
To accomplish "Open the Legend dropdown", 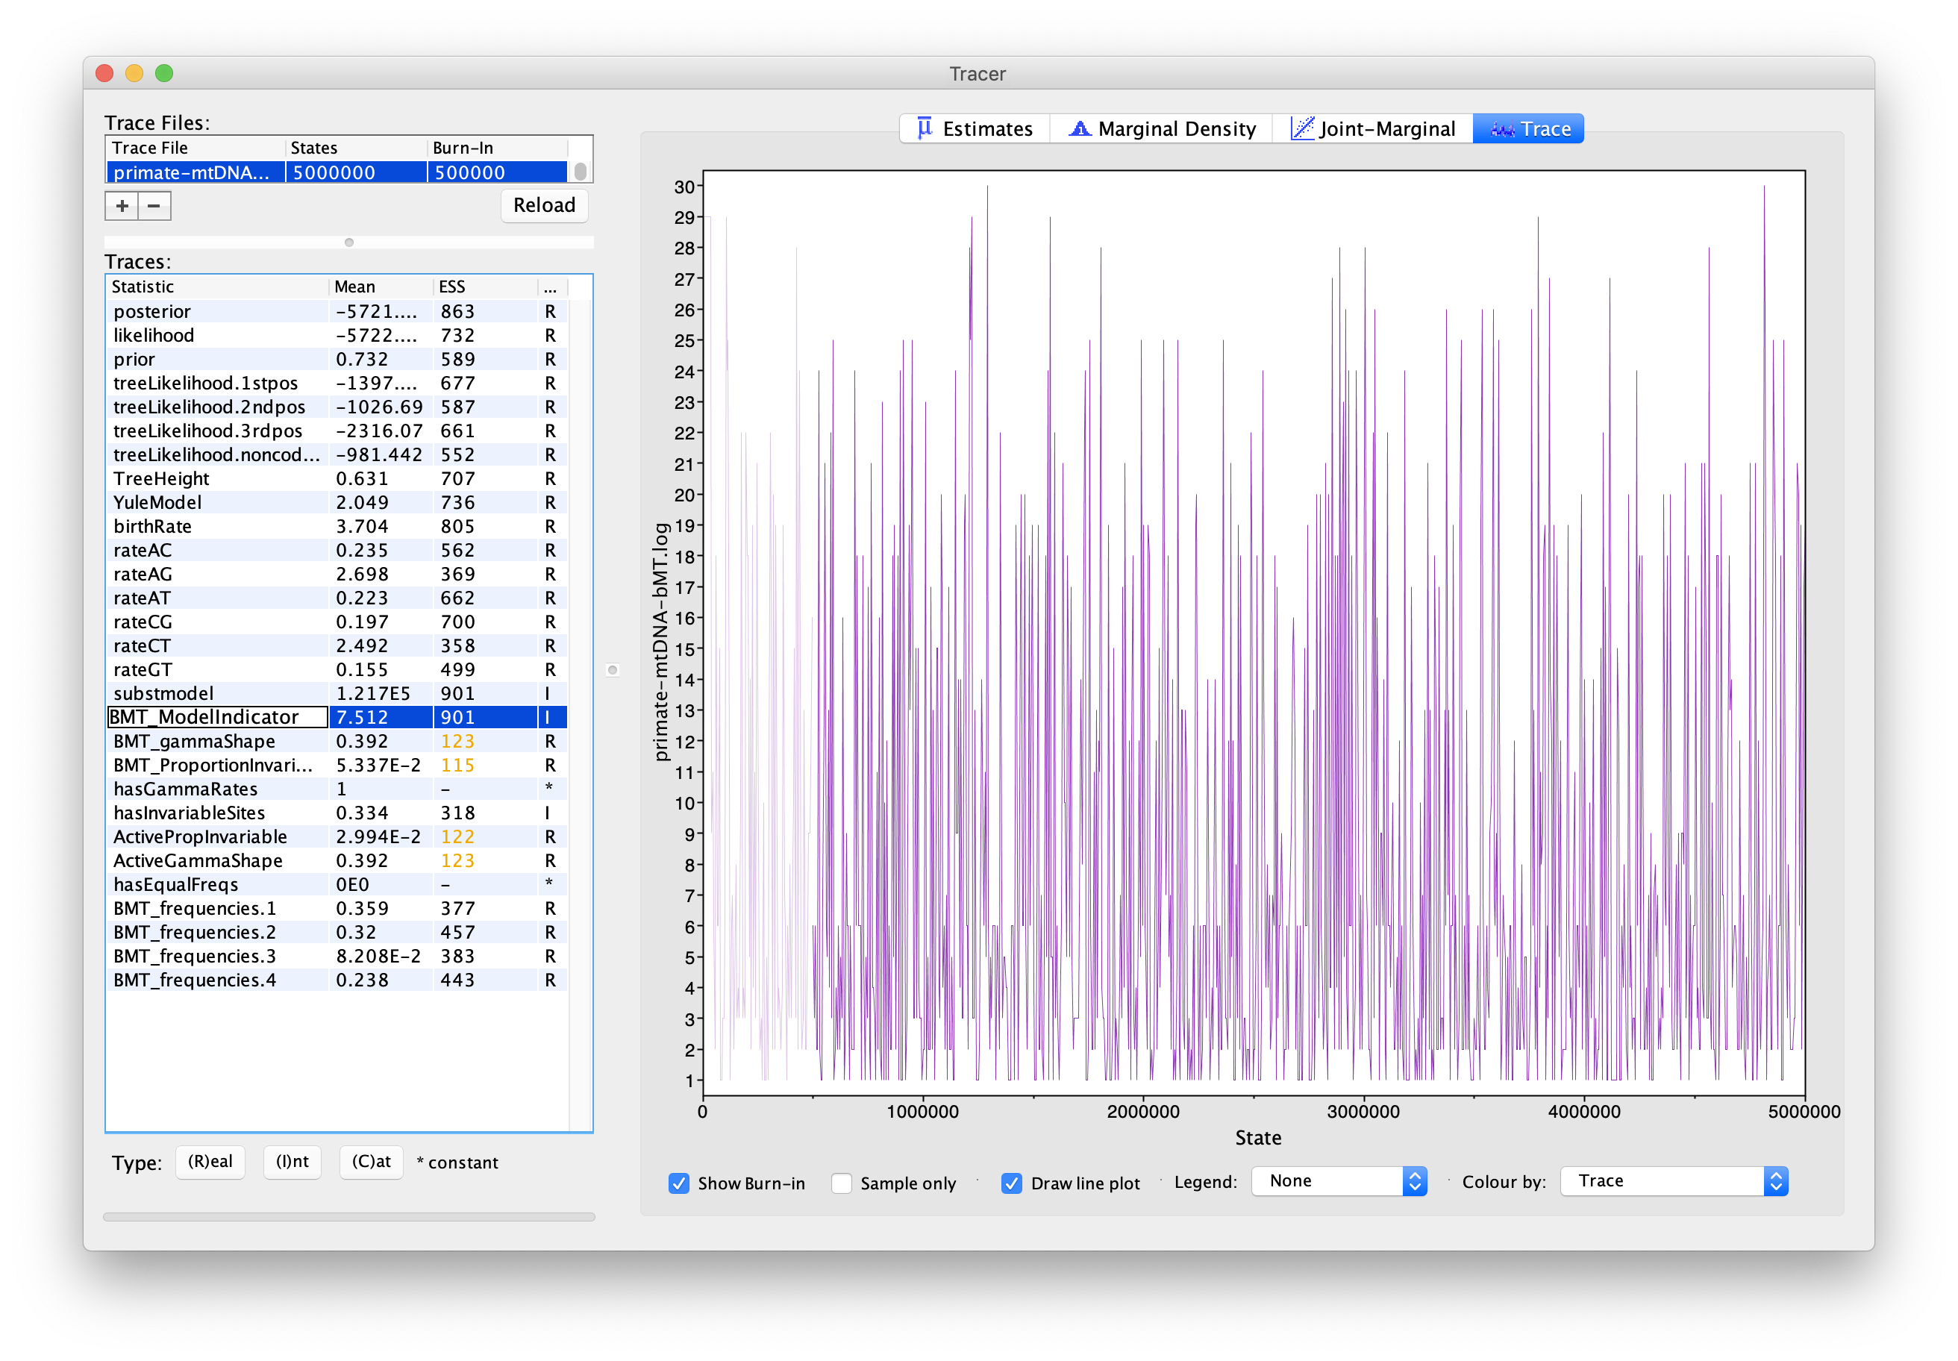I will click(x=1338, y=1181).
